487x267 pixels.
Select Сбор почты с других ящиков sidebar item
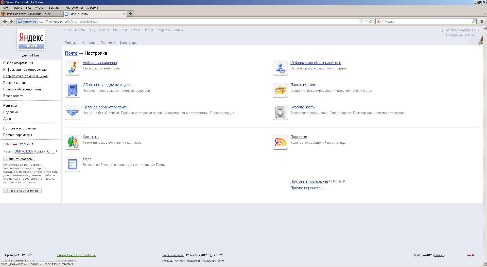tap(25, 76)
